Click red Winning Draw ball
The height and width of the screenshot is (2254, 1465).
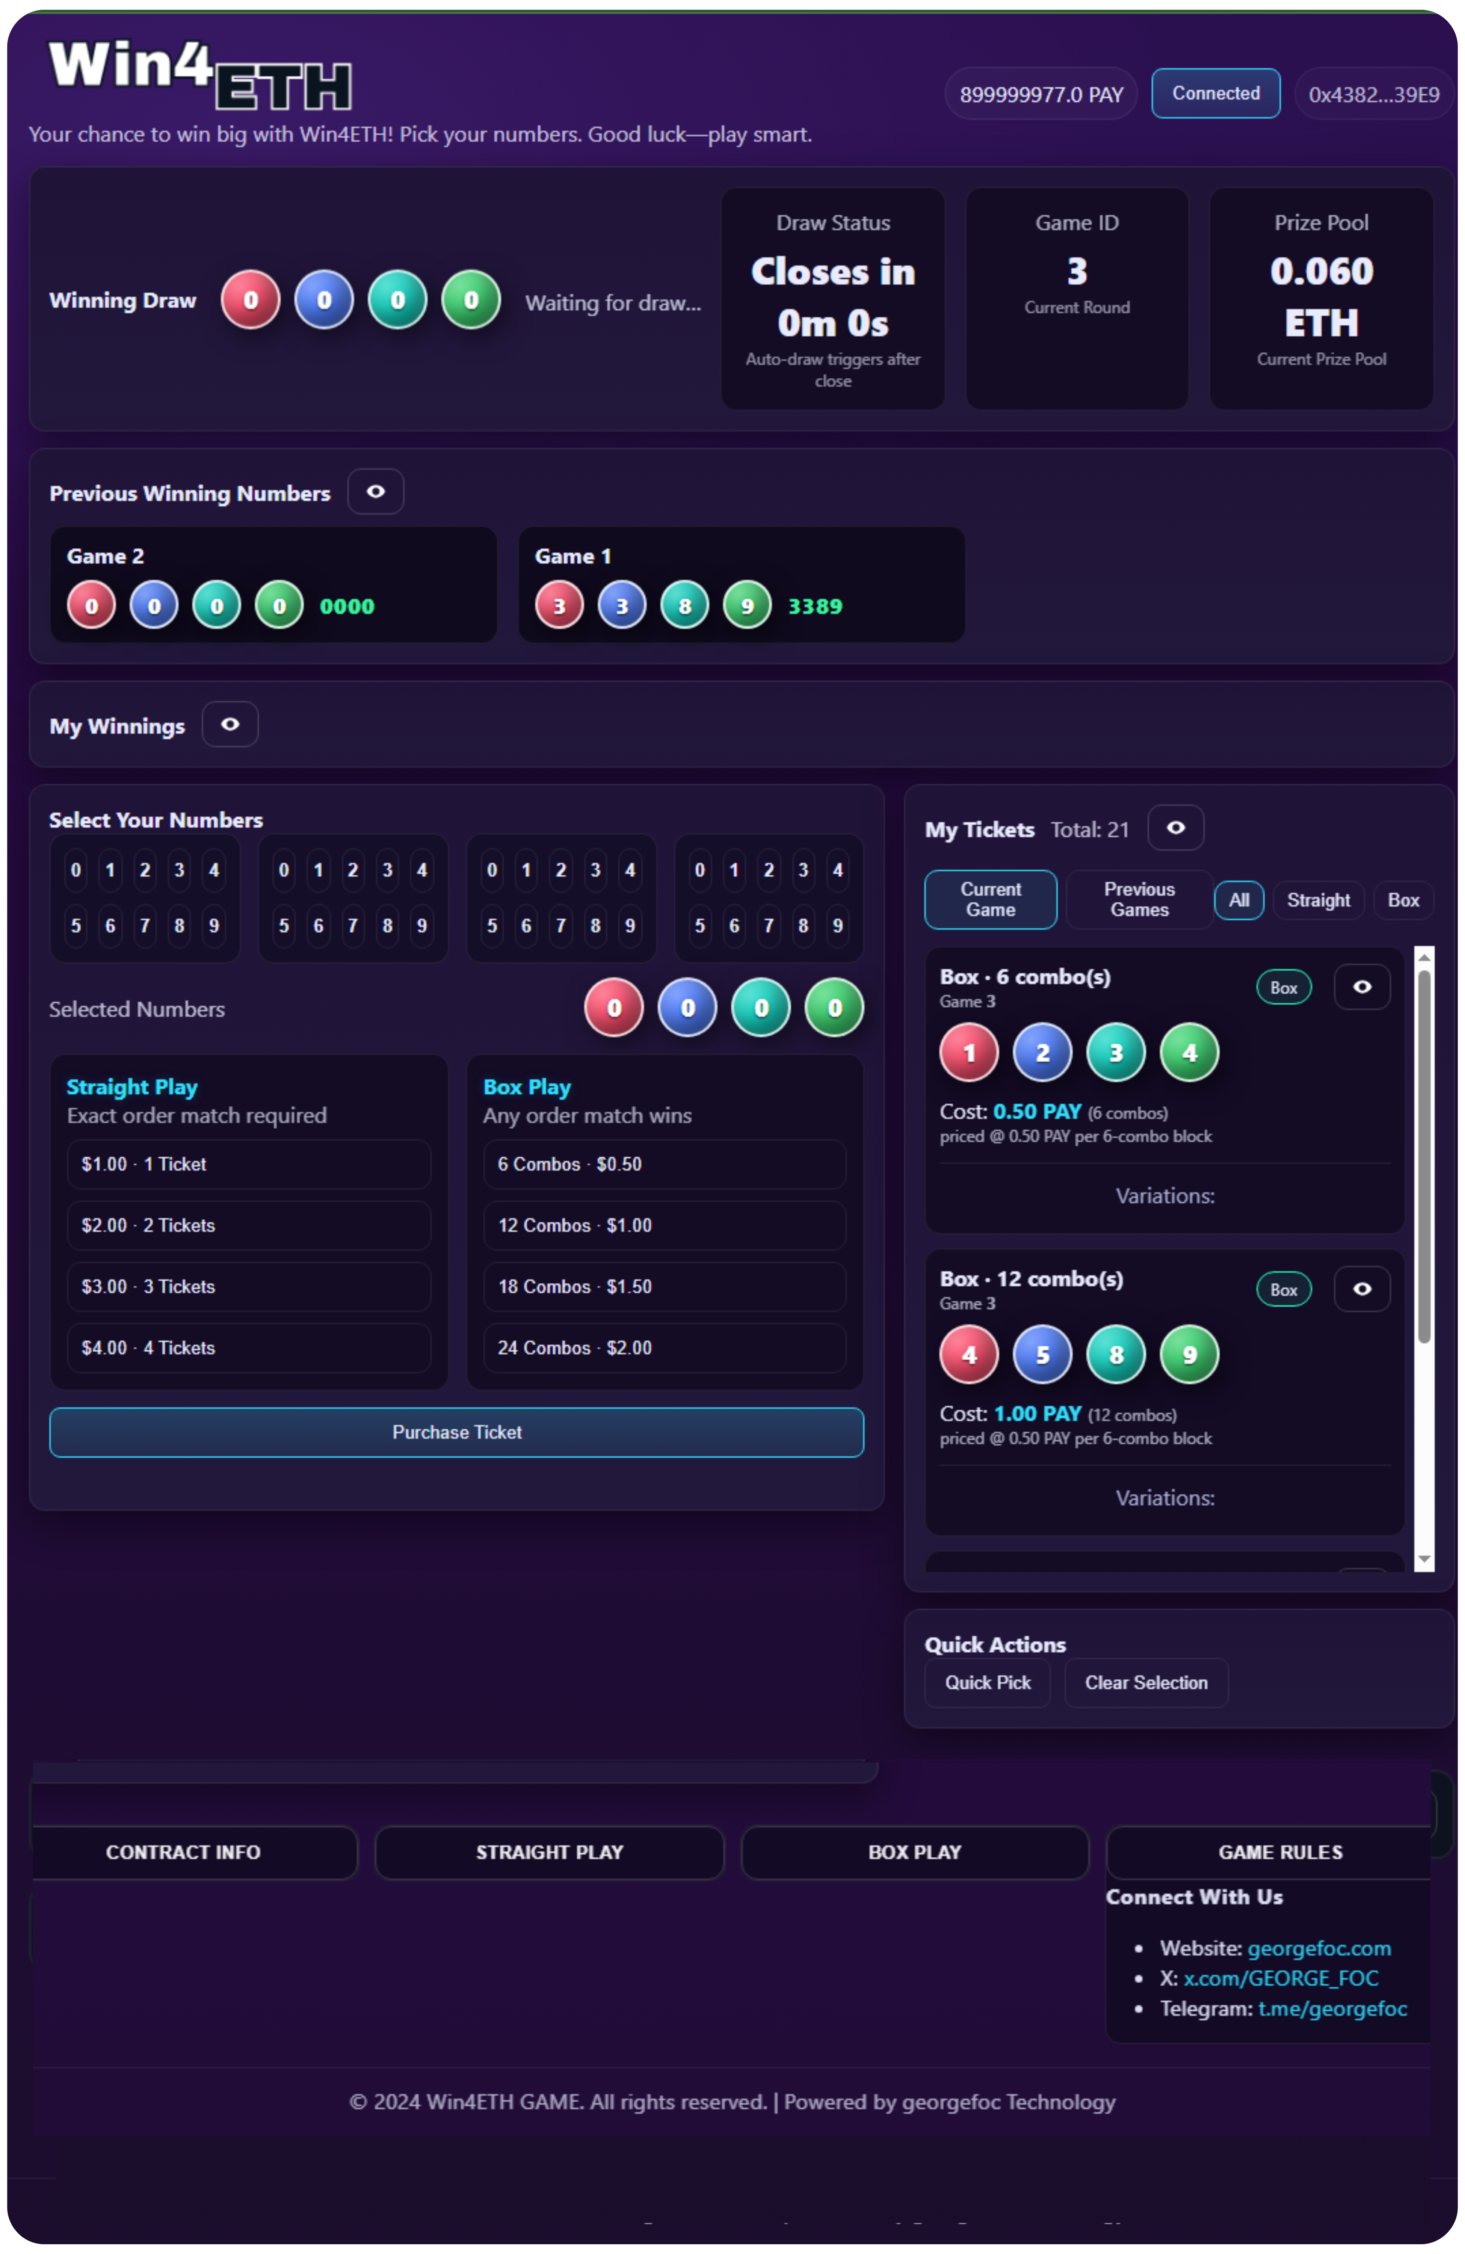250,300
